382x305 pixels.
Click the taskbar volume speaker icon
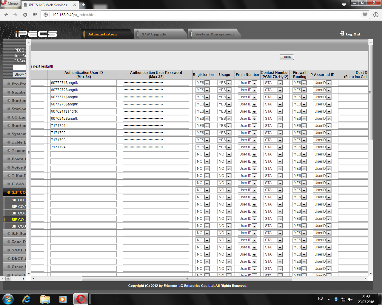(x=350, y=299)
